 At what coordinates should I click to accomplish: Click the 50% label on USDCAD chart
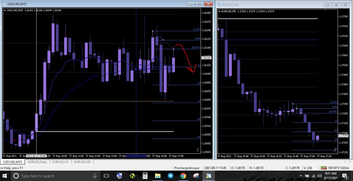[198, 39]
